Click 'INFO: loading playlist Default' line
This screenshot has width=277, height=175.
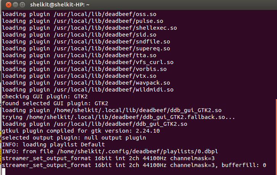53,144
